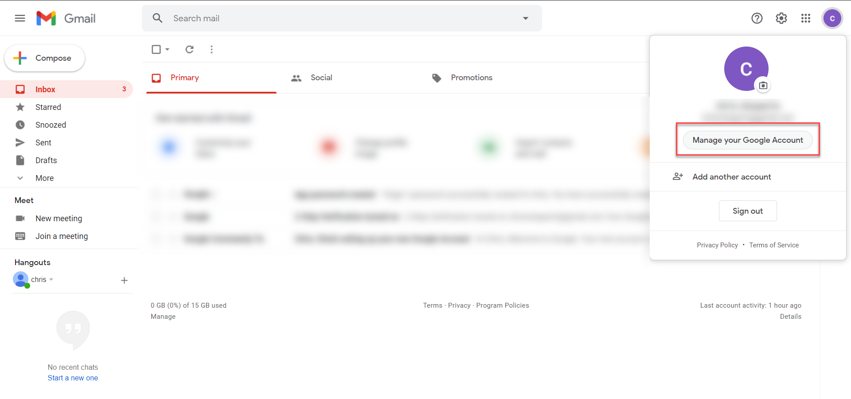Click the Promotions tag icon
The height and width of the screenshot is (399, 851).
click(x=437, y=78)
